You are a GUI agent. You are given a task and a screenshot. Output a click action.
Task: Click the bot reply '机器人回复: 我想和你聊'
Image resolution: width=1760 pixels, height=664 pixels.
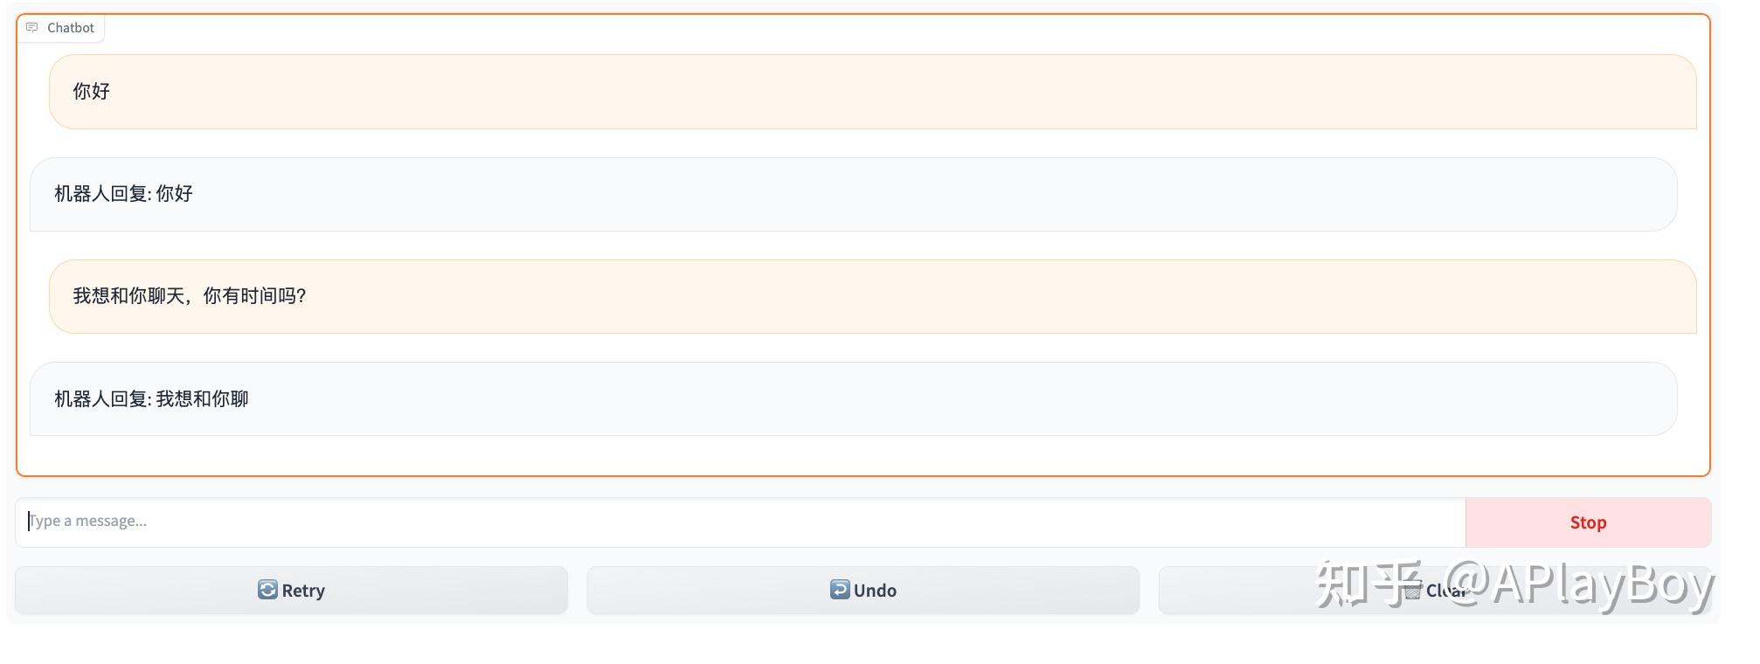[151, 399]
